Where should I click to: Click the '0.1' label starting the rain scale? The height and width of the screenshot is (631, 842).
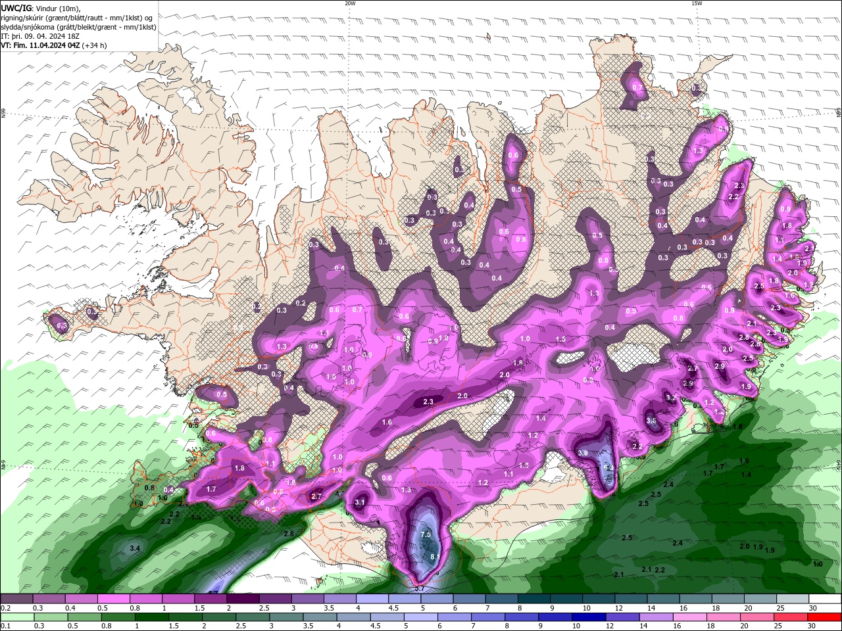(x=5, y=626)
